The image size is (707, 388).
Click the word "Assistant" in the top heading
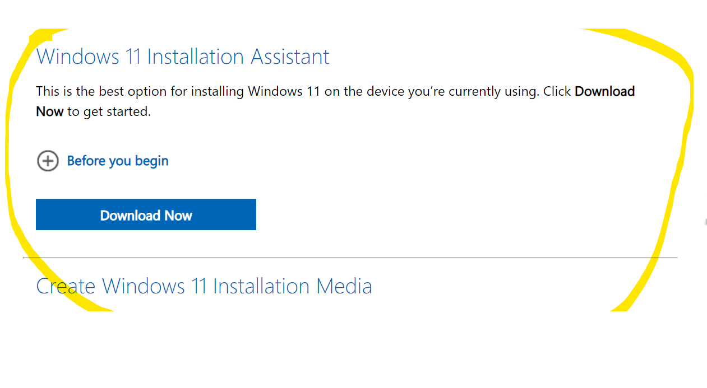(290, 57)
